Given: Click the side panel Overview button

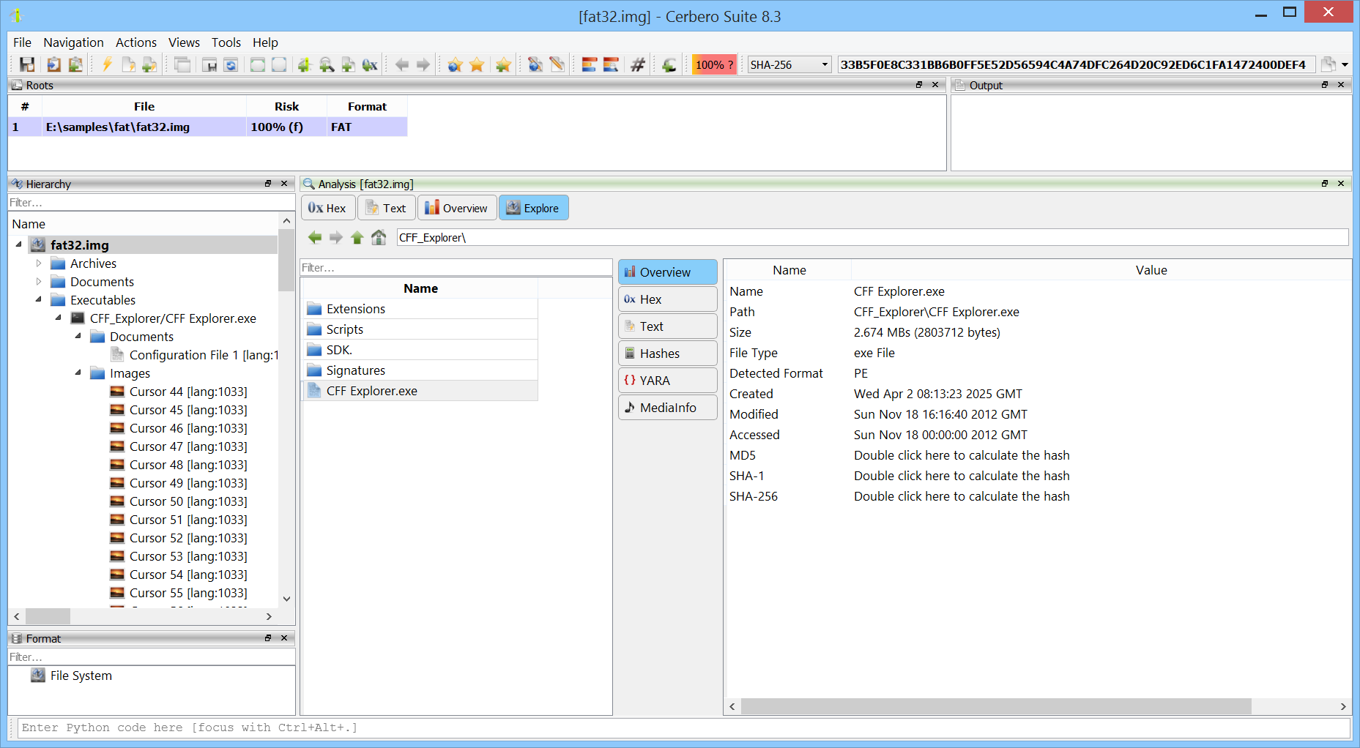Looking at the screenshot, I should pos(668,272).
